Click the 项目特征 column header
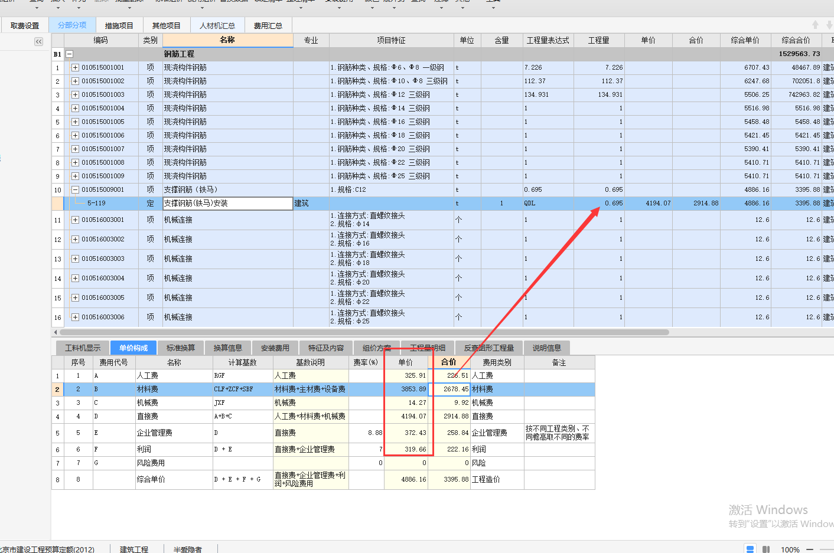Image resolution: width=834 pixels, height=553 pixels. point(392,40)
